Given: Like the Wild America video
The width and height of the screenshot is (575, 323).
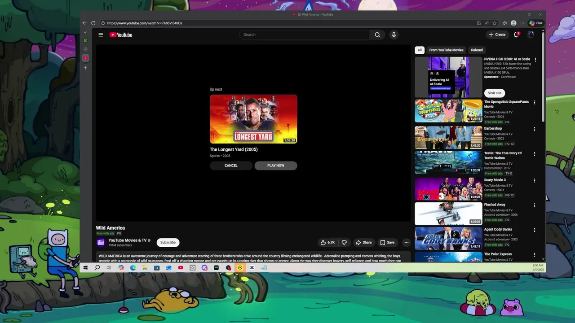Looking at the screenshot, I should pyautogui.click(x=327, y=242).
